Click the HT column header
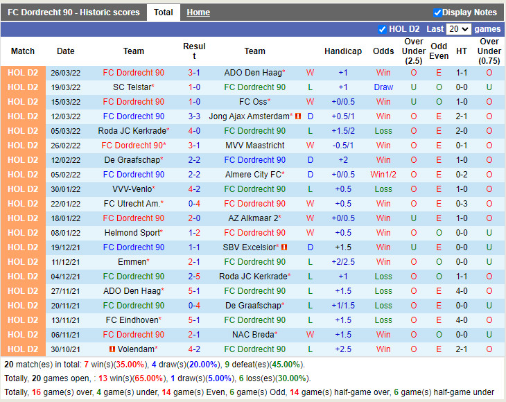The image size is (506, 402). coord(462,51)
